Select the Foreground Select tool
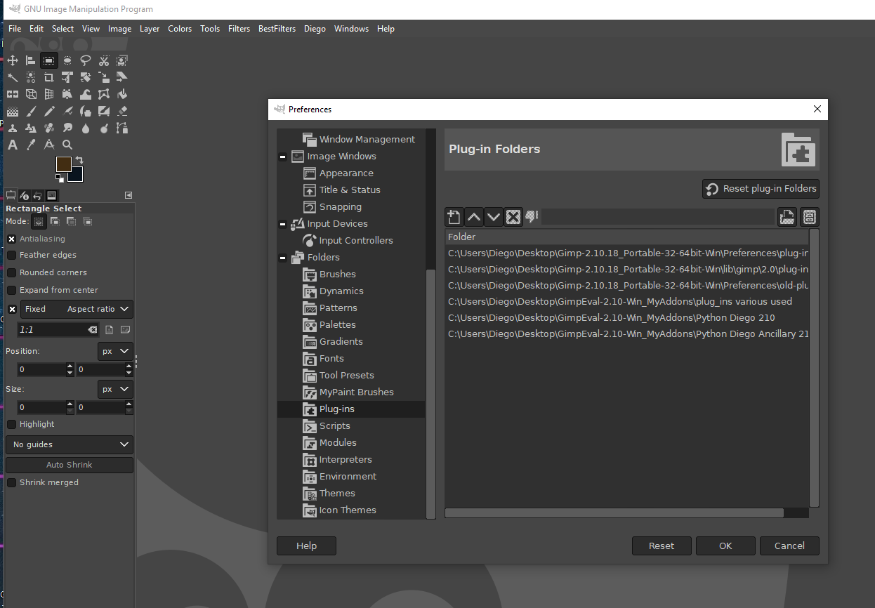 click(x=122, y=60)
